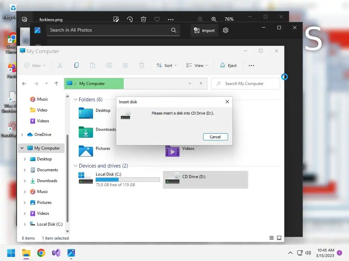Eject the selected CD drive
Viewport: 349px width, 261px height.
click(x=228, y=65)
